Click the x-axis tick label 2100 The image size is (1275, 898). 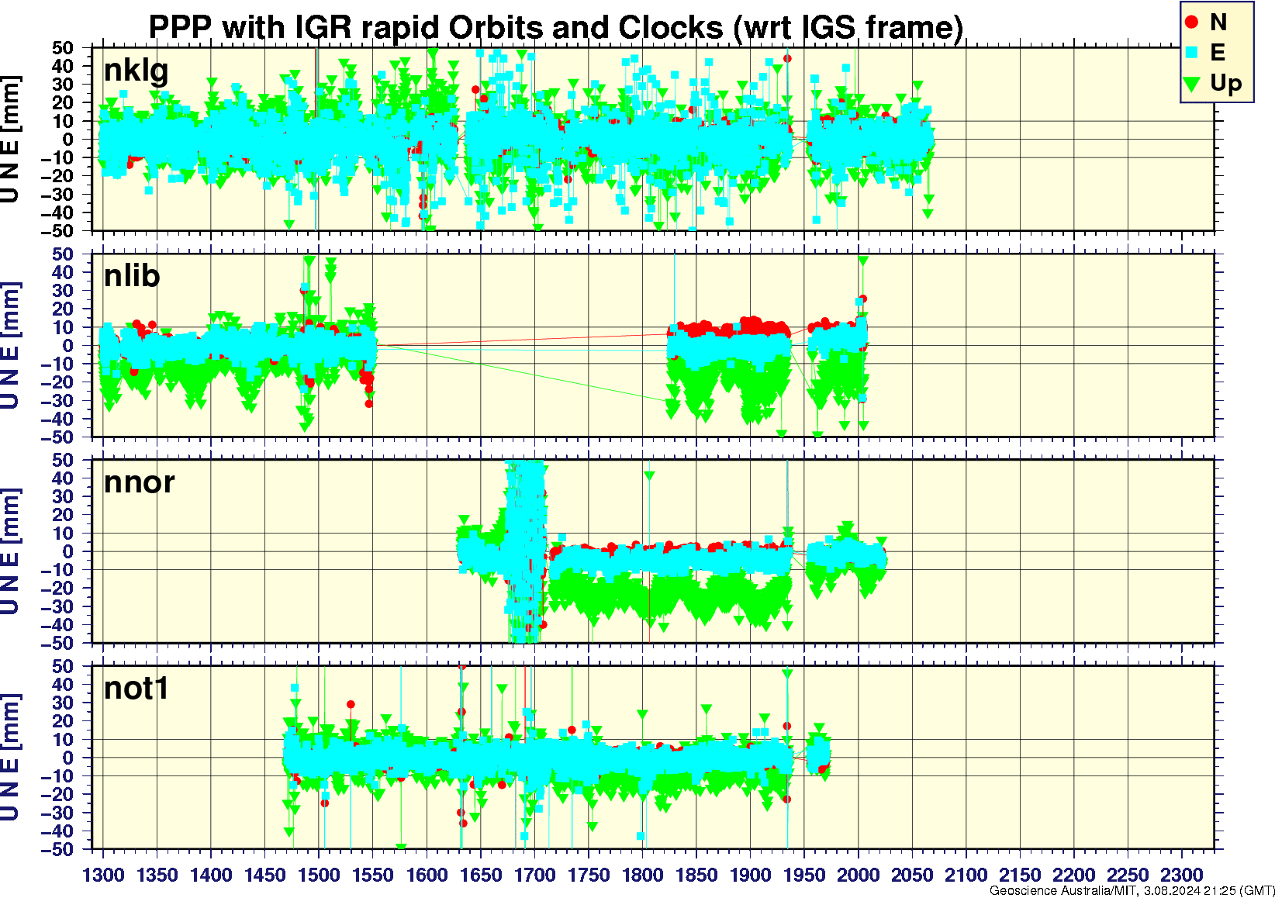966,875
